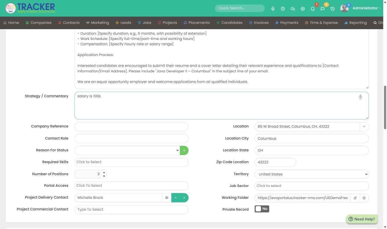Click the Location State field with OH
Screen dimensions: 387x229
click(312, 150)
